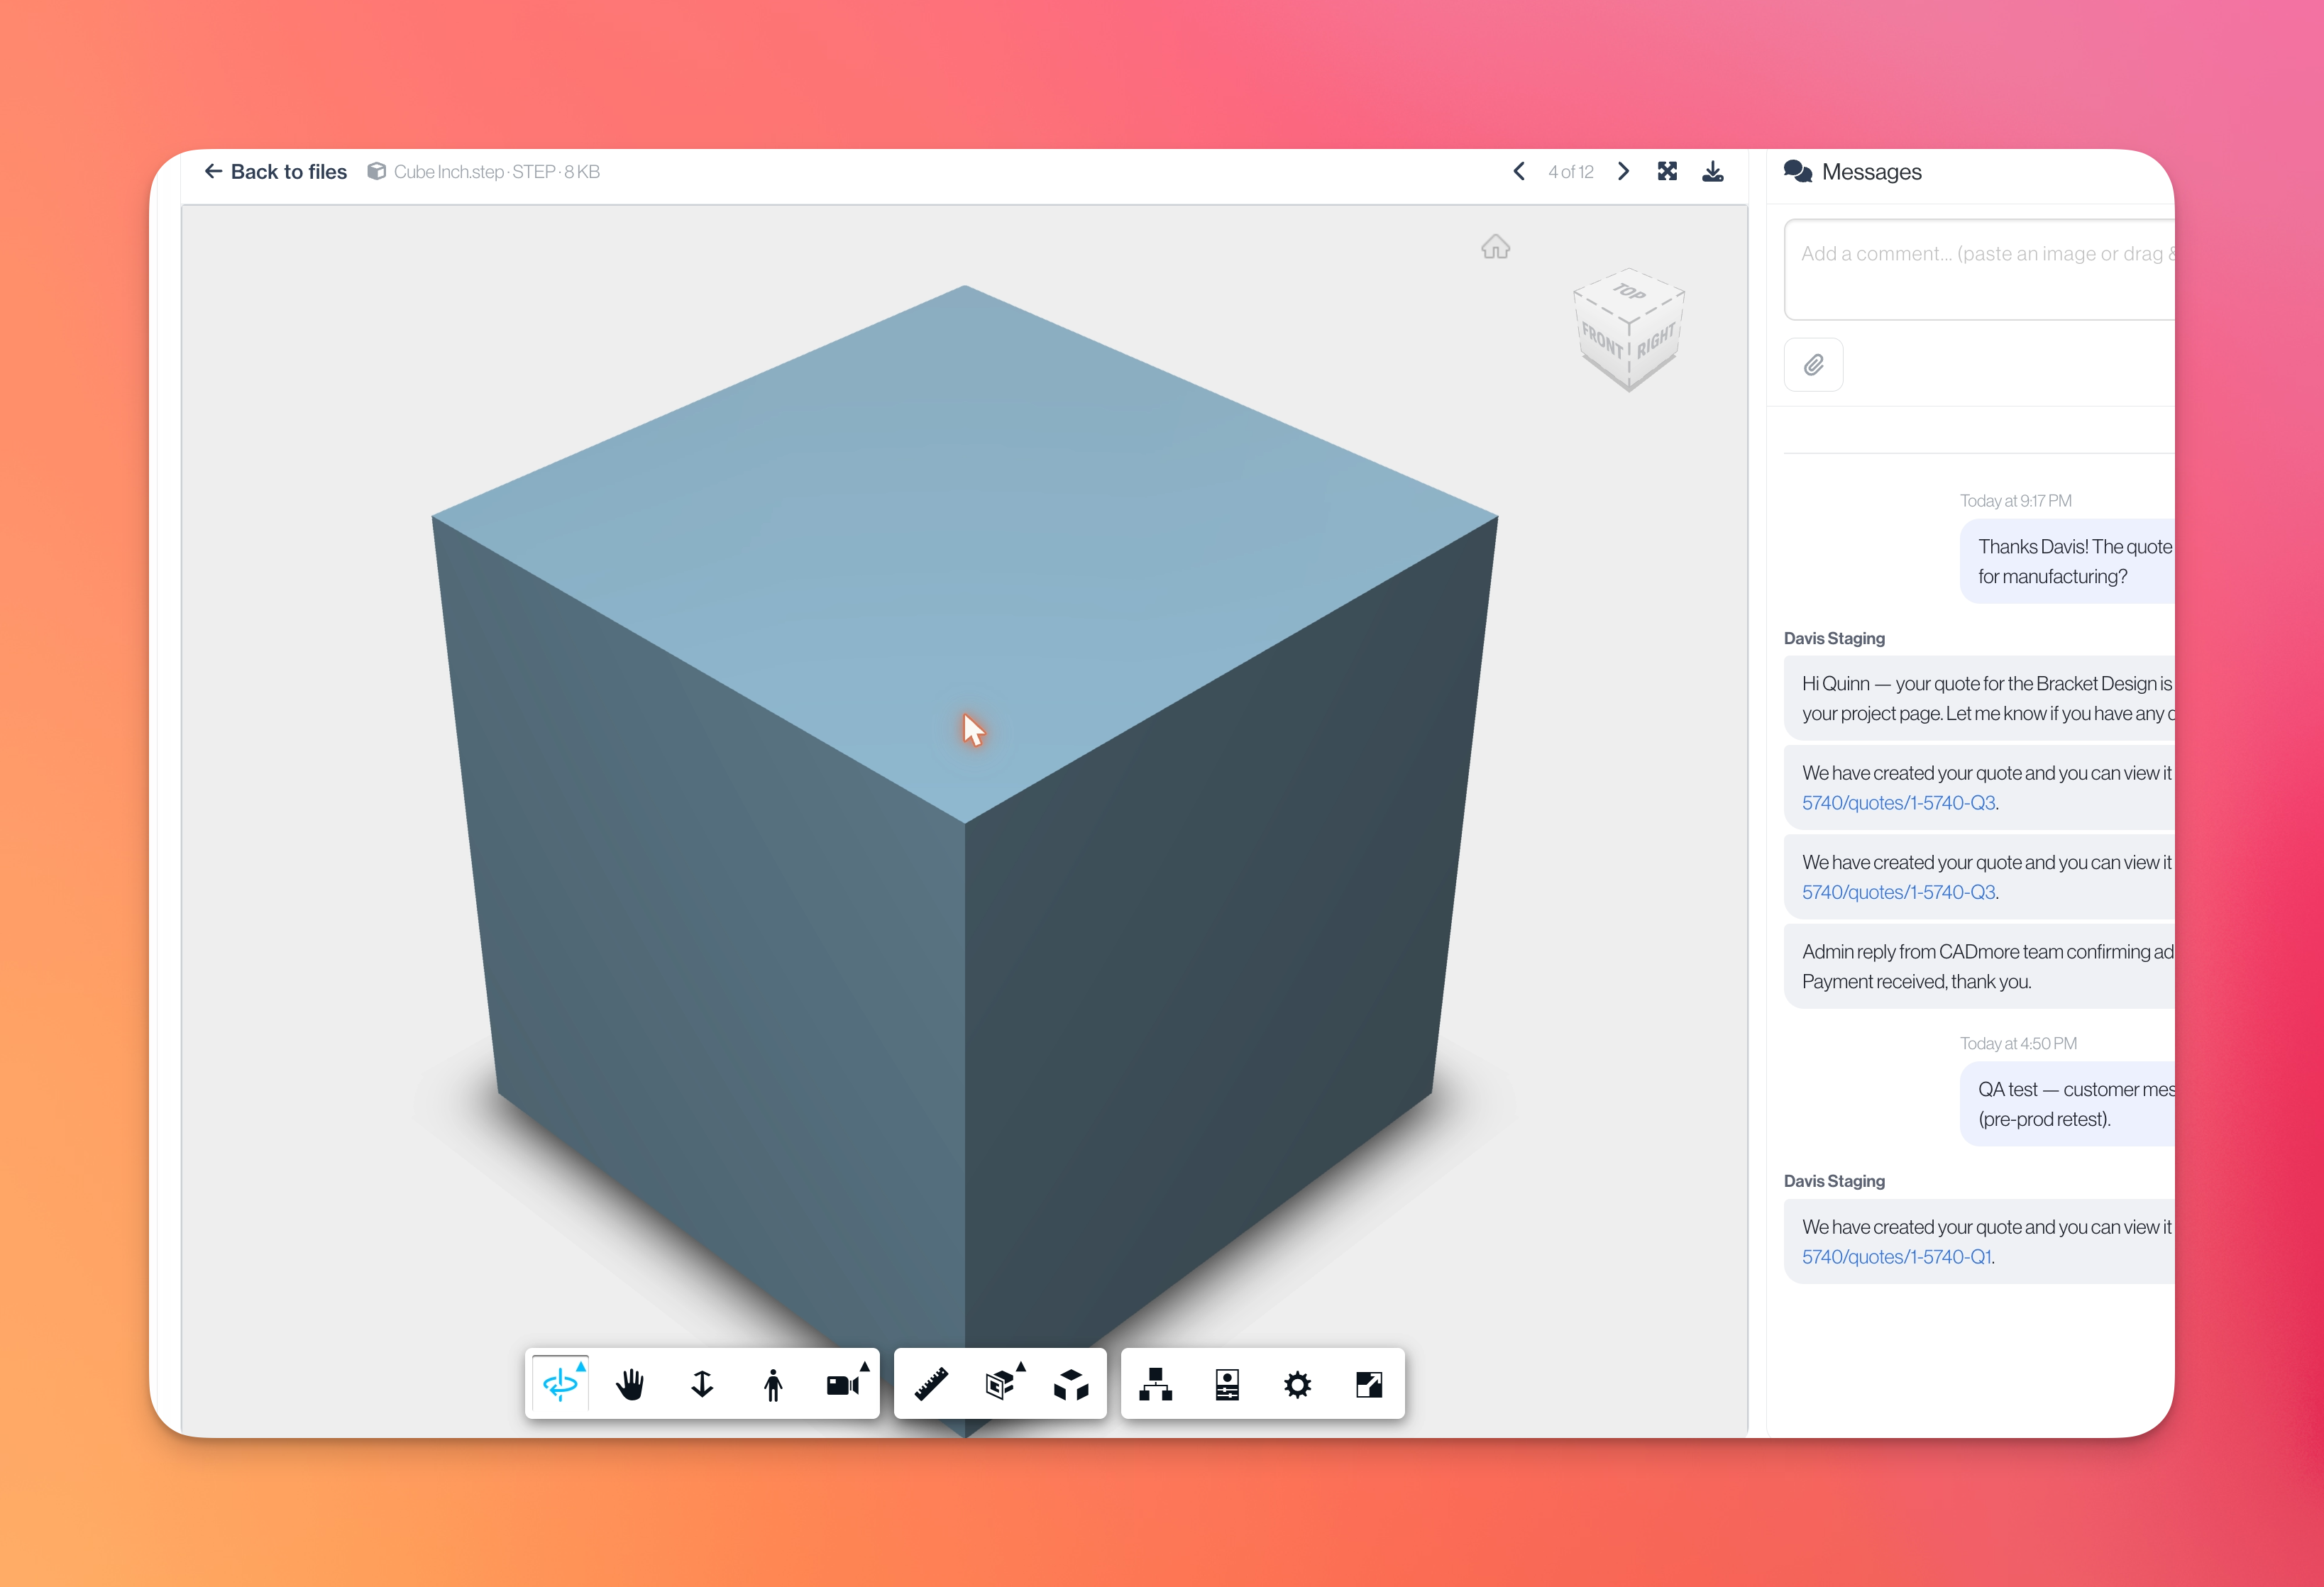Click the 'Today at 9:17 PM' timestamp
This screenshot has width=2324, height=1587.
click(x=2016, y=501)
